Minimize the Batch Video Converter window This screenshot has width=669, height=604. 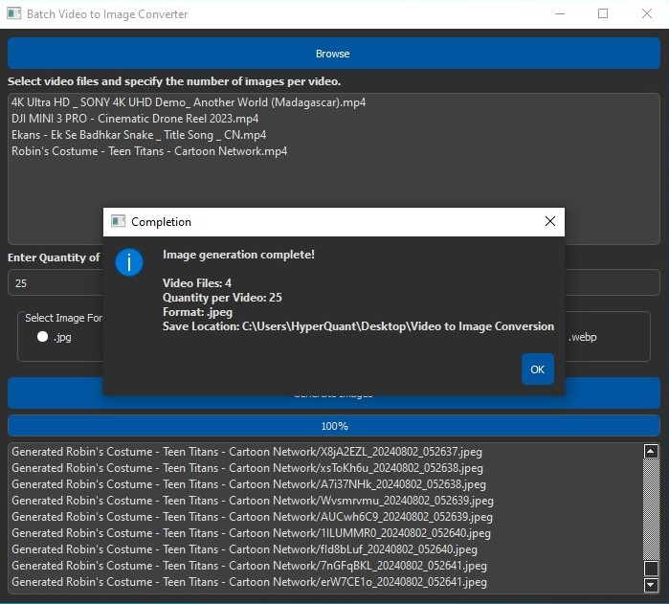tap(559, 14)
